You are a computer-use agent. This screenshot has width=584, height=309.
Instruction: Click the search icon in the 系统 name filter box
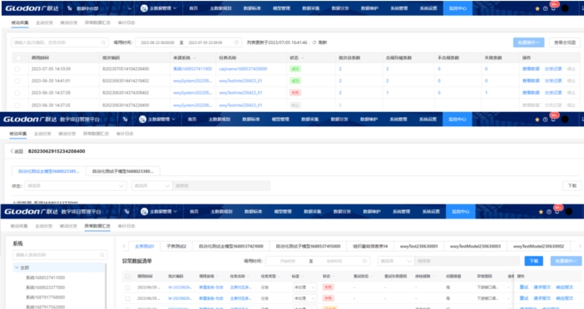101,255
